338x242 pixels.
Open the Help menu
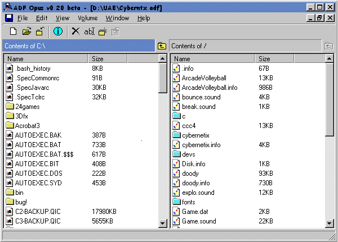click(144, 18)
